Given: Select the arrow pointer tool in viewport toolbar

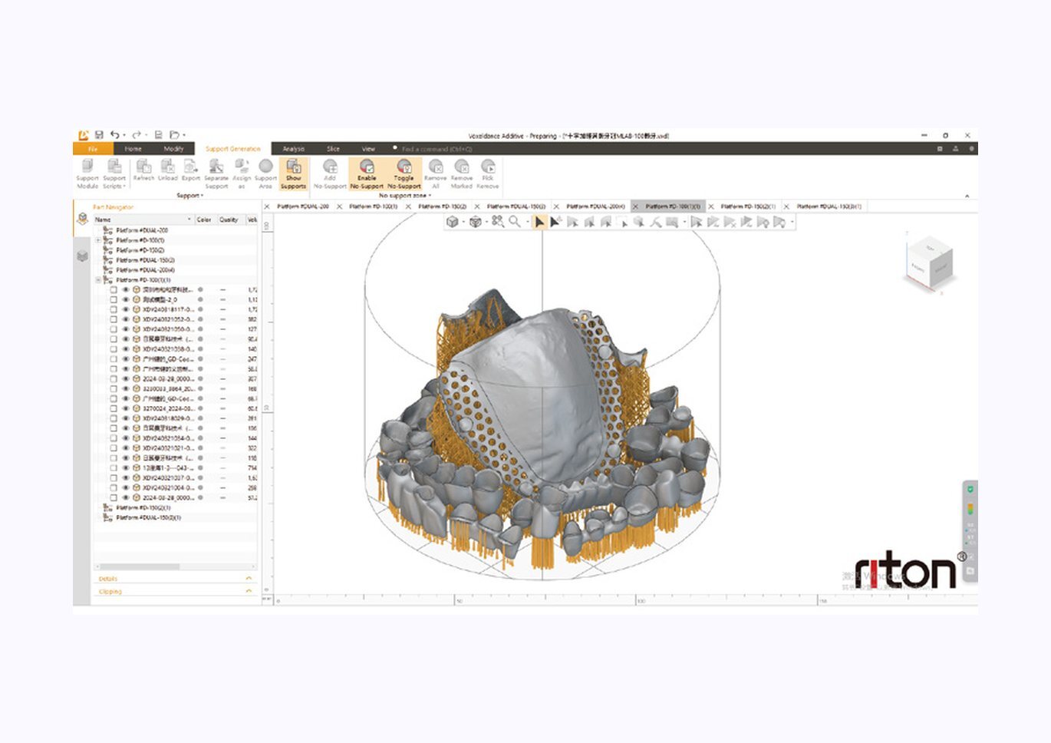Looking at the screenshot, I should 539,222.
